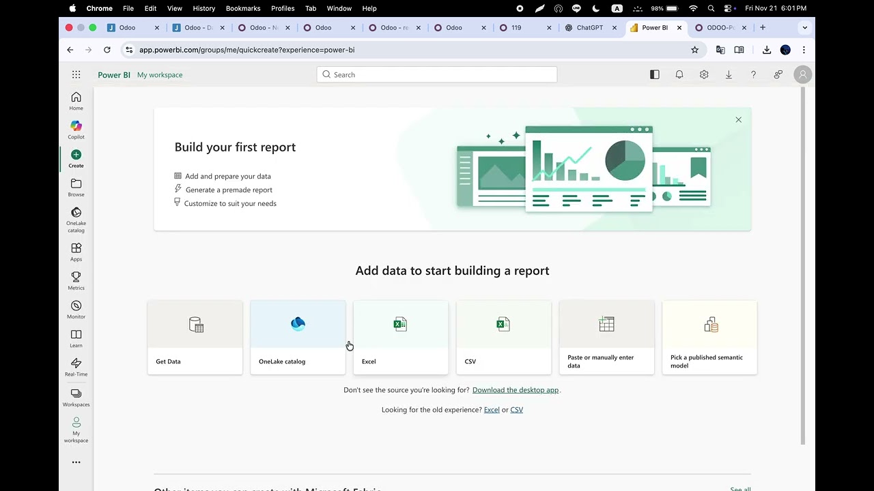Image resolution: width=874 pixels, height=491 pixels.
Task: Open the Power BI app launcher grid
Action: point(76,75)
